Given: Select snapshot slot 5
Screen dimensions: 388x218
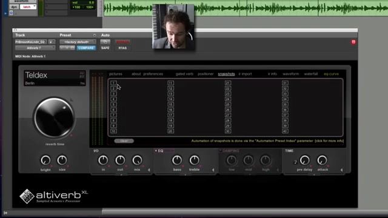Looking at the screenshot, I should point(113,104).
